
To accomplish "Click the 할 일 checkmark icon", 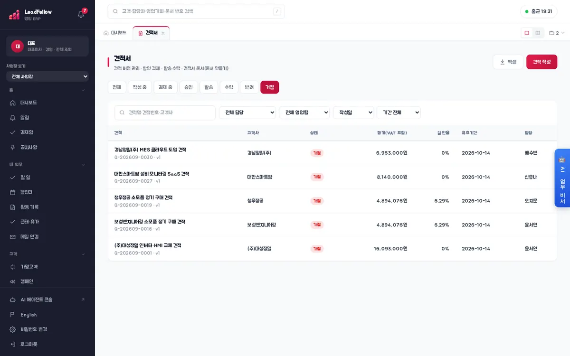I will point(13,178).
